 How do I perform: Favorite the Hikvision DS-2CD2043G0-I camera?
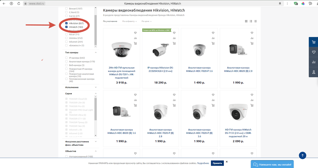tap(174, 33)
